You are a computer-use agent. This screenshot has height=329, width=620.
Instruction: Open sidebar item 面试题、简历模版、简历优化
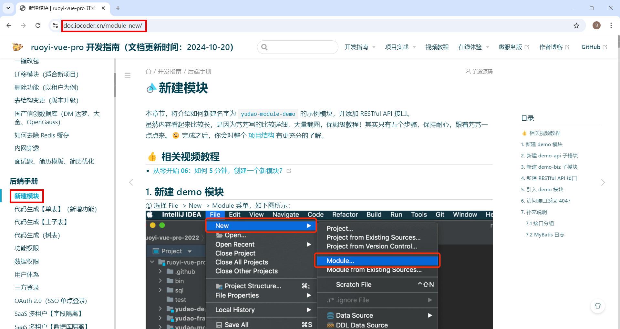[54, 161]
